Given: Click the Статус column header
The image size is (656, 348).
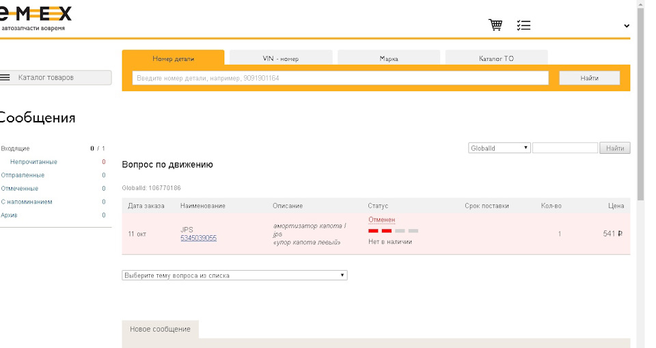Looking at the screenshot, I should click(378, 206).
